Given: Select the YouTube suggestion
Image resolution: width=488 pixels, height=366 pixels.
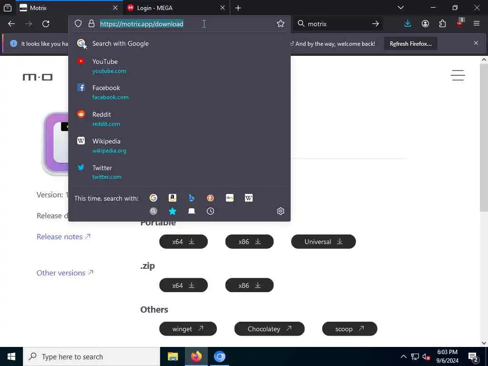Looking at the screenshot, I should (179, 66).
